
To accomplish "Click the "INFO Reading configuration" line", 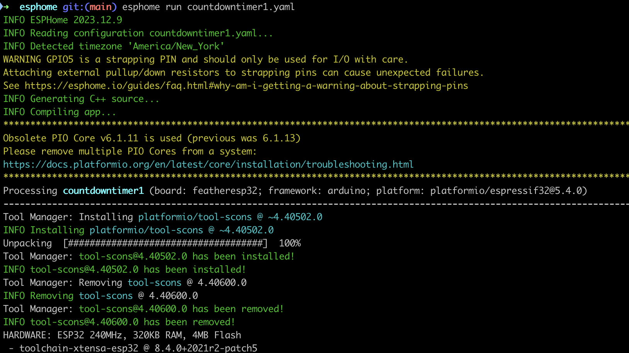I will pyautogui.click(x=138, y=33).
